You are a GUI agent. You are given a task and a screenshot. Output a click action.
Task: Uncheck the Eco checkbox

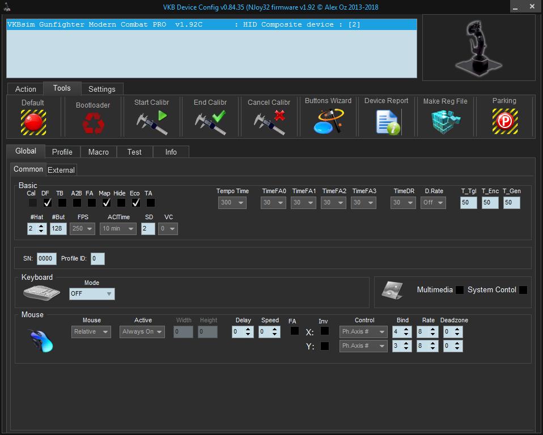pos(136,203)
